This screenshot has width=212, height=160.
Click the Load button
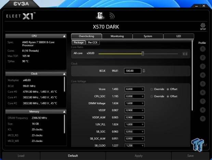coord(21,156)
